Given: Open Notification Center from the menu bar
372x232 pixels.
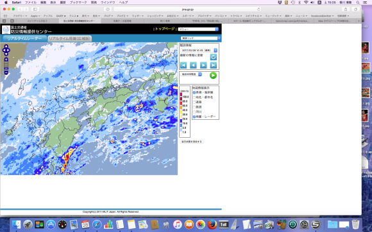Looking at the screenshot, I should 365,3.
